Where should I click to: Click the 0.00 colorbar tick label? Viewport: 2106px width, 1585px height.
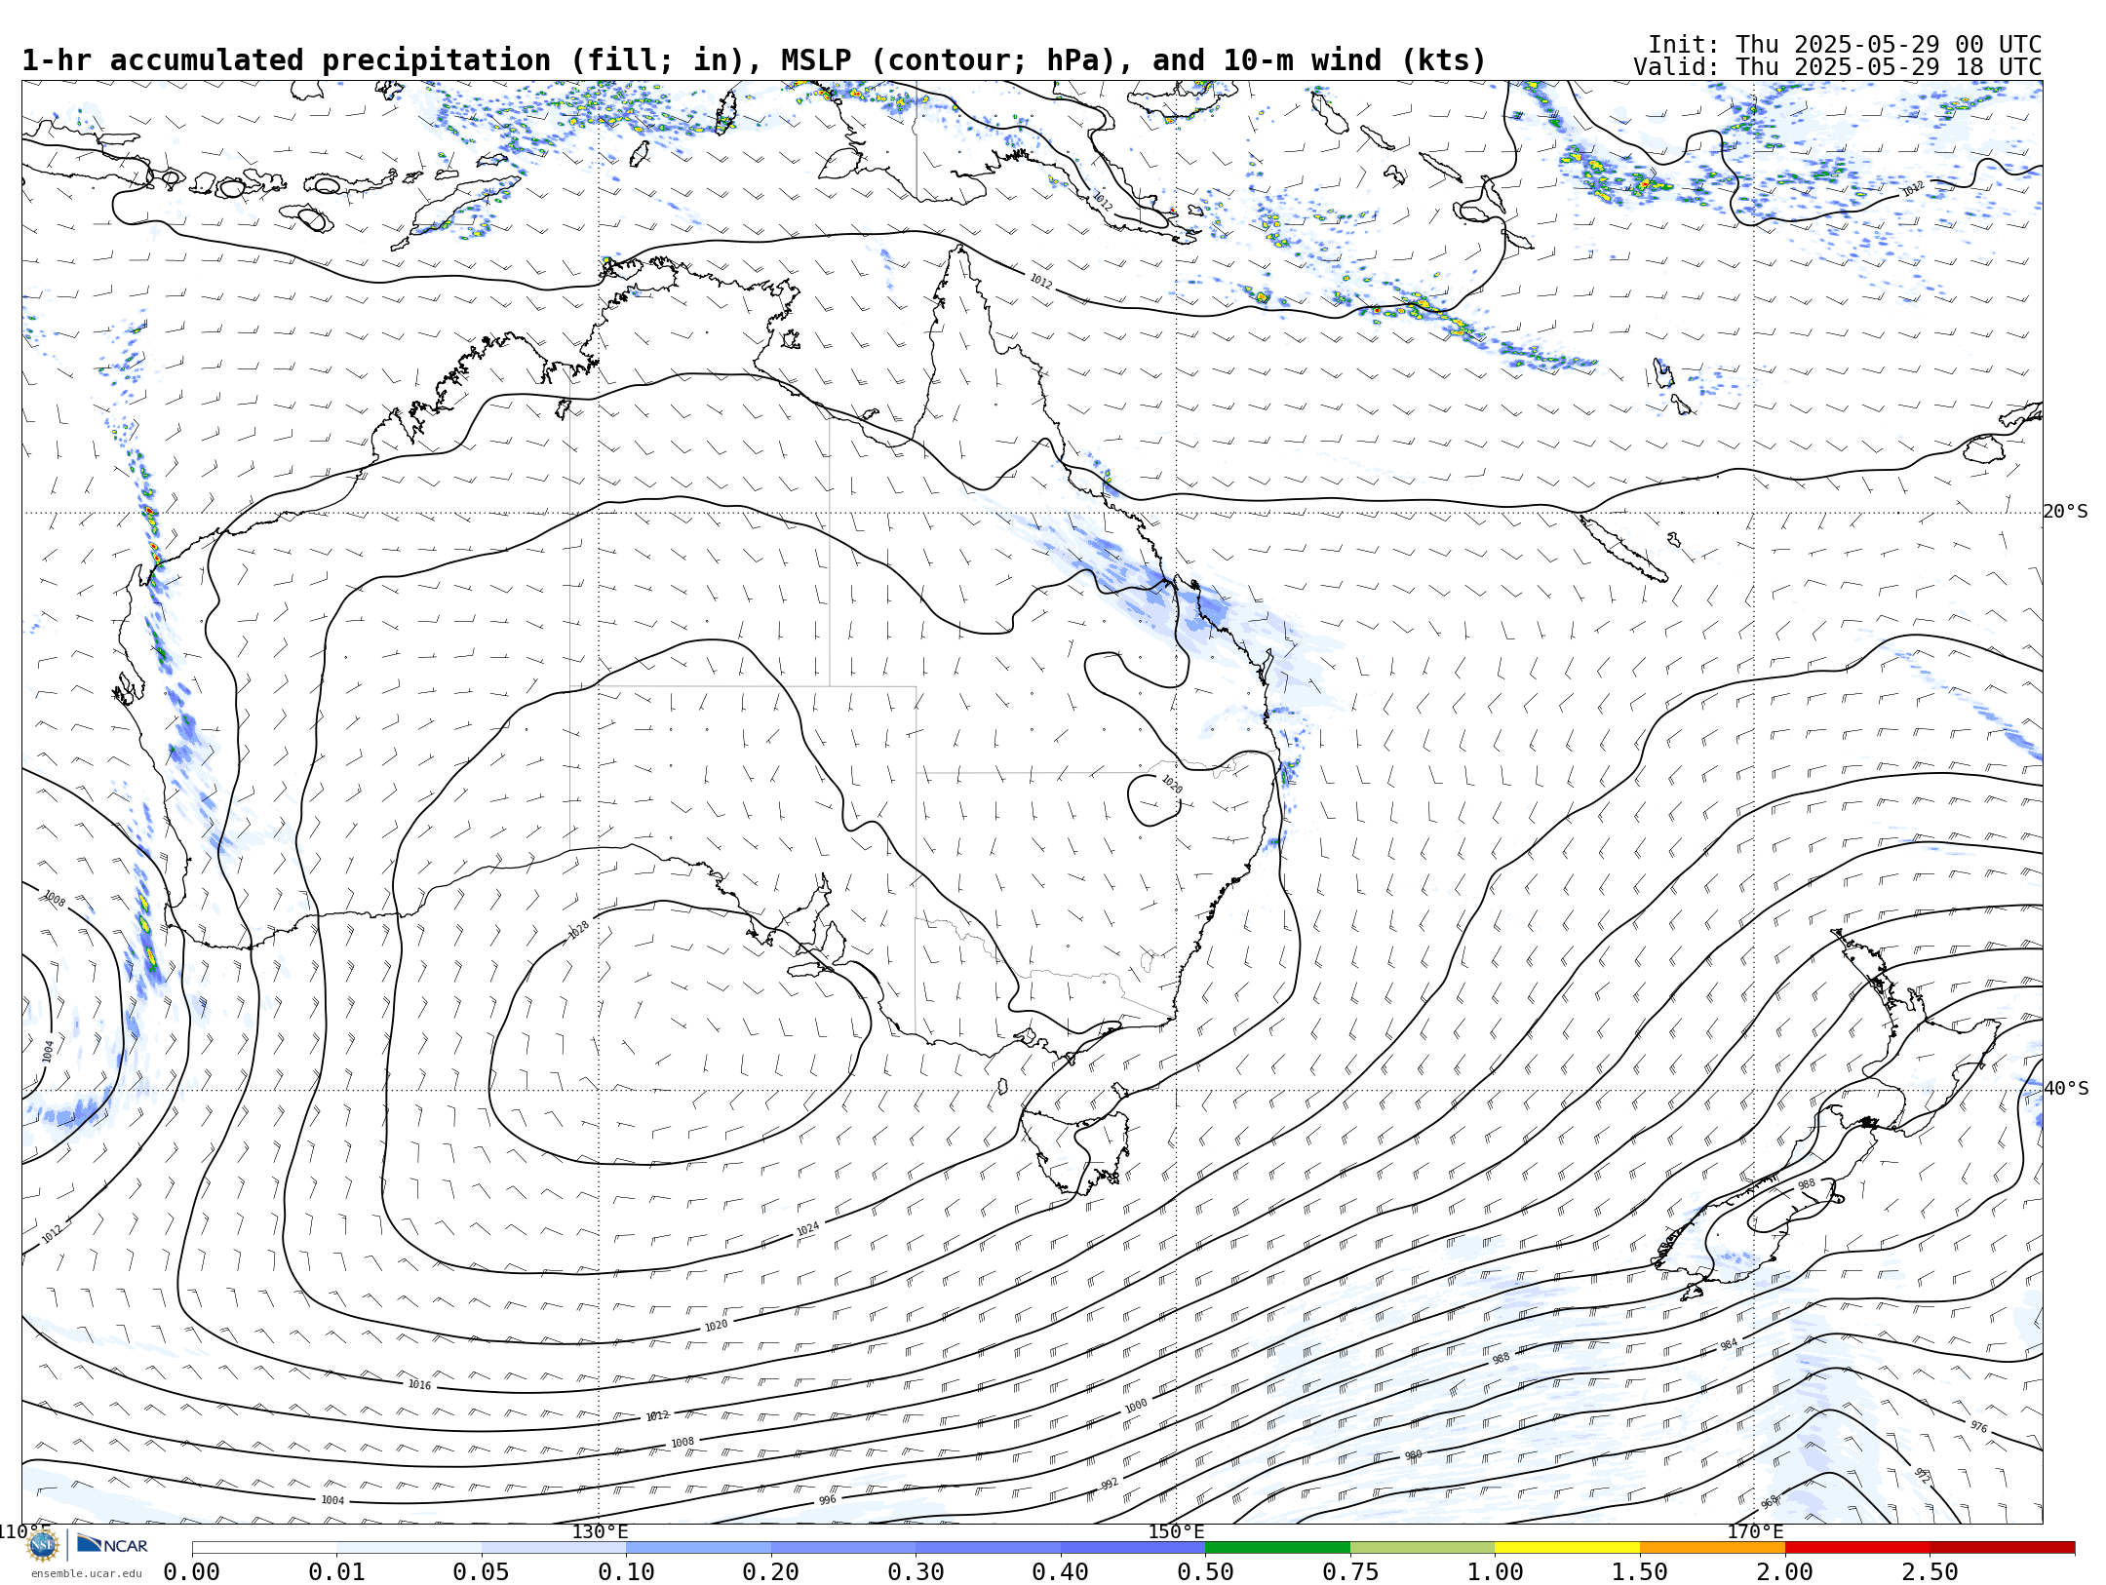[191, 1572]
